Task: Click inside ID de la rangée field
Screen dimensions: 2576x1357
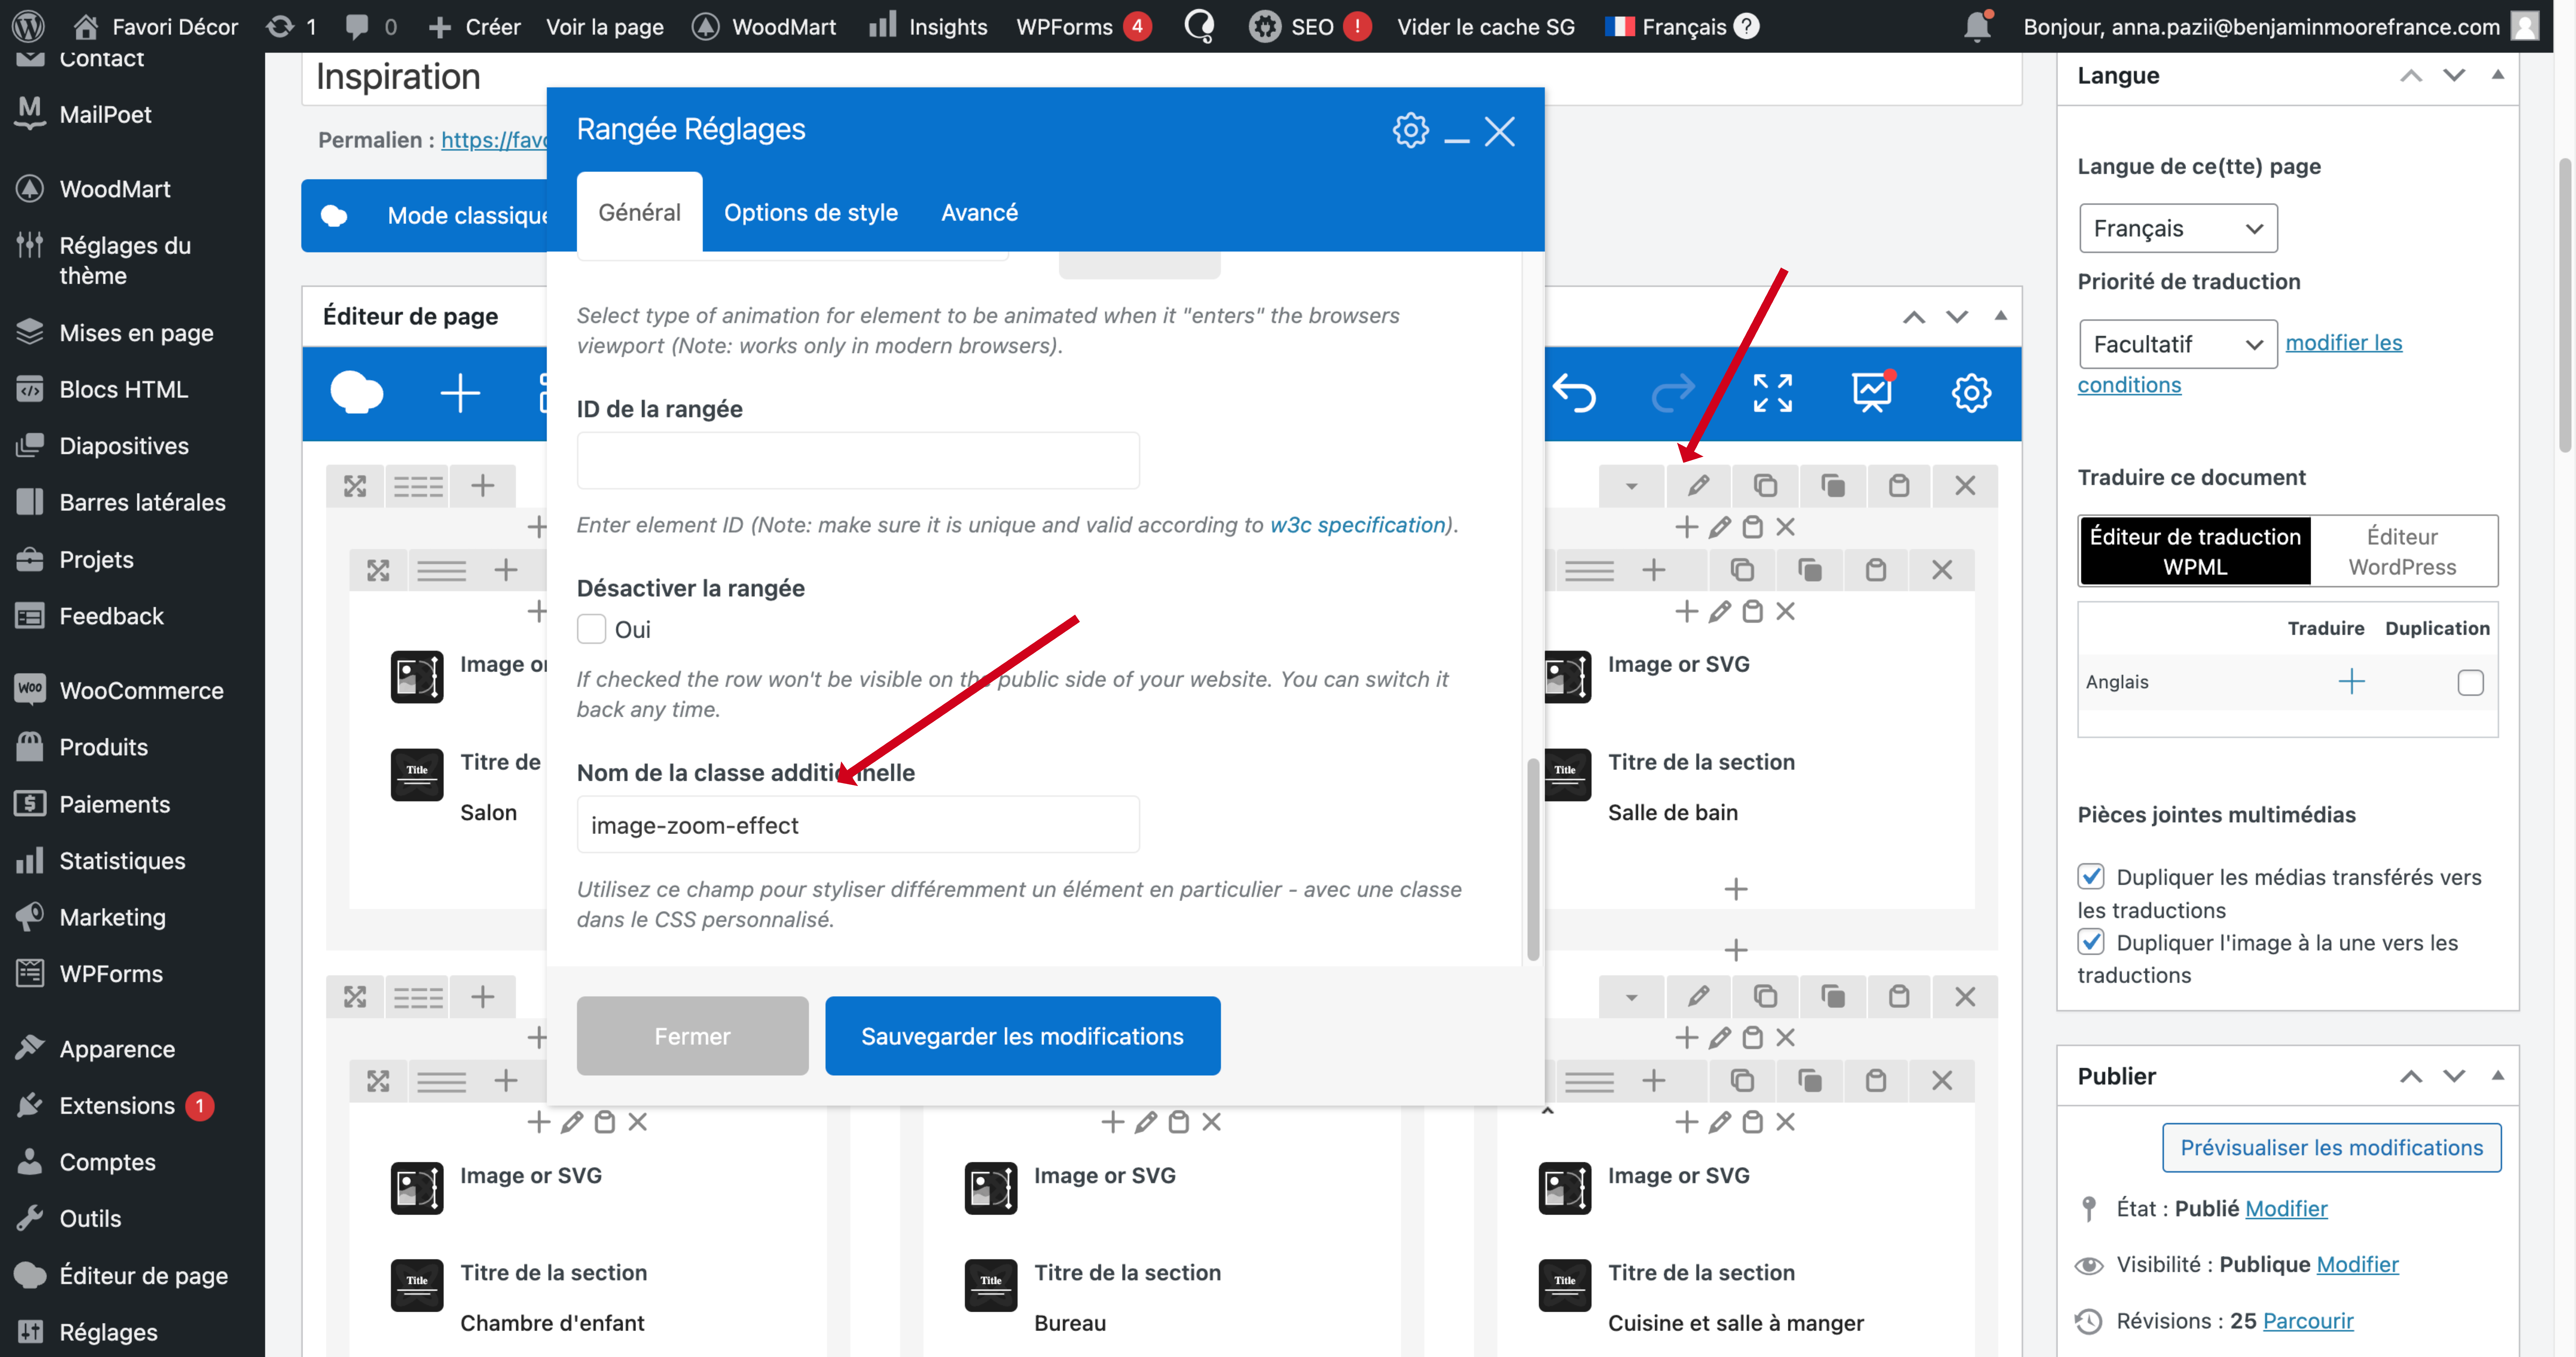Action: tap(858, 461)
